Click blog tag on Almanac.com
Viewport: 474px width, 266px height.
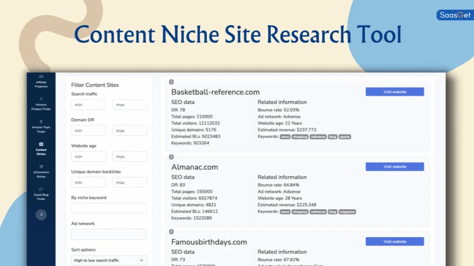[332, 212]
